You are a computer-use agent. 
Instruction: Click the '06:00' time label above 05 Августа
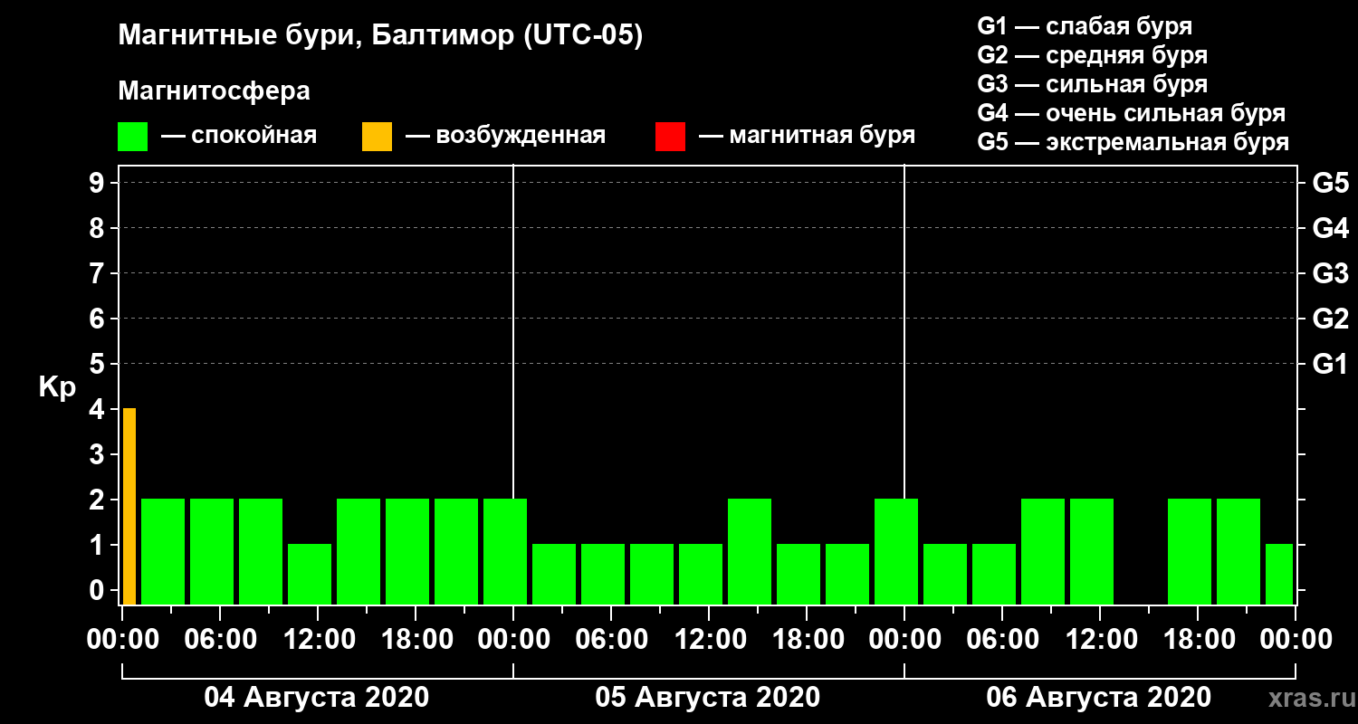point(610,640)
